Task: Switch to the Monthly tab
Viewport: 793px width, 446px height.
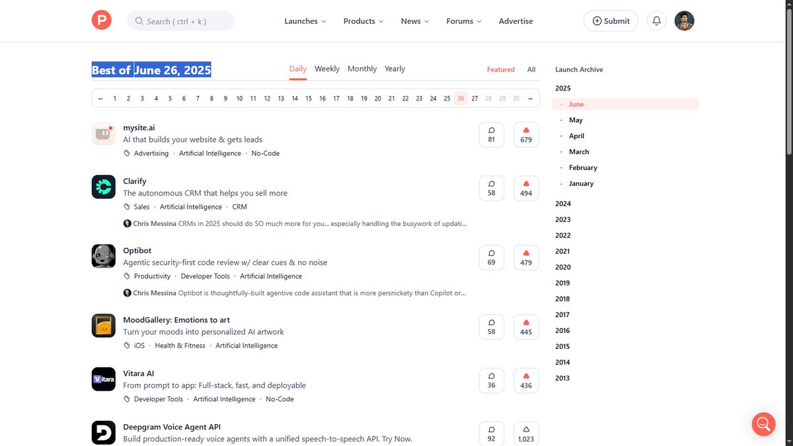Action: pos(362,69)
